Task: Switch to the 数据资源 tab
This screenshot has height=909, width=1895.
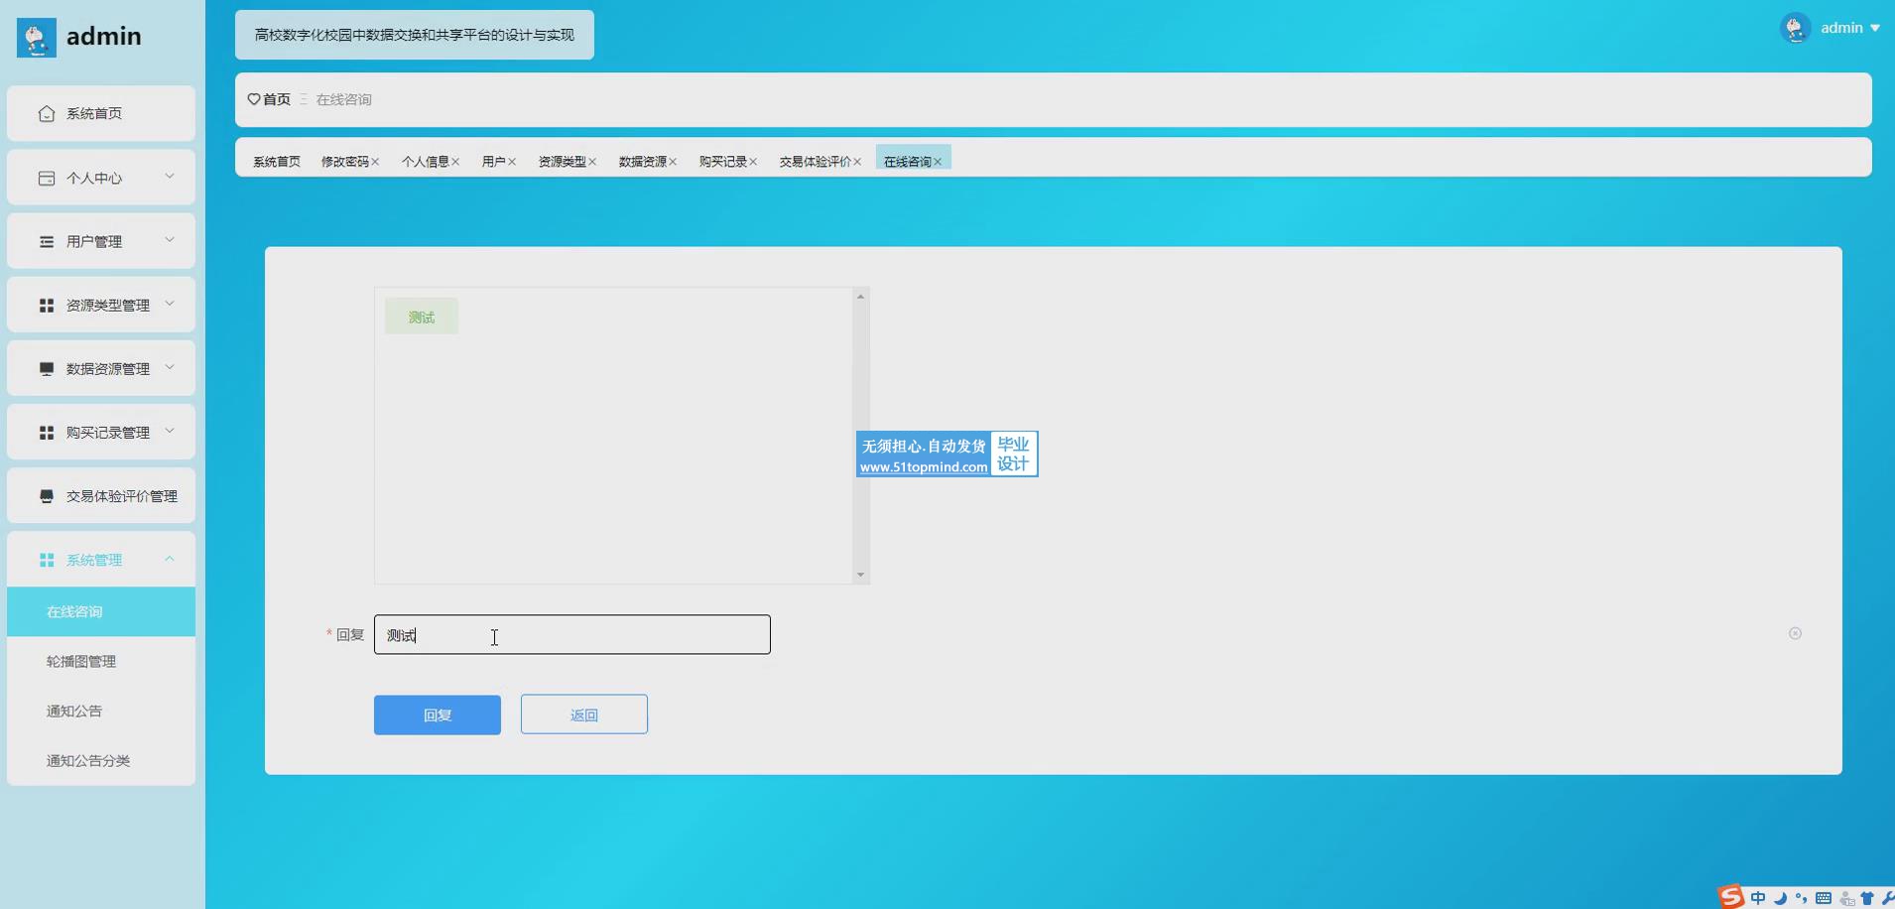Action: tap(642, 162)
